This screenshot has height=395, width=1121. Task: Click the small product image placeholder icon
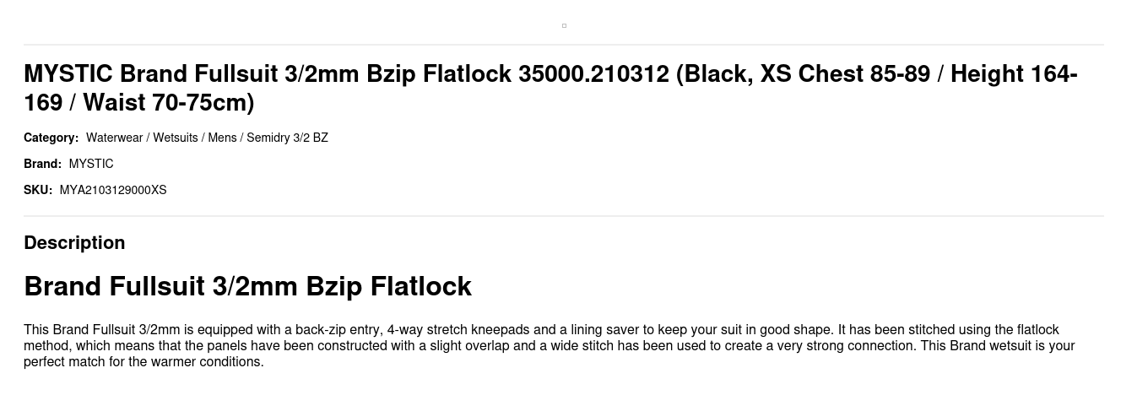(564, 25)
